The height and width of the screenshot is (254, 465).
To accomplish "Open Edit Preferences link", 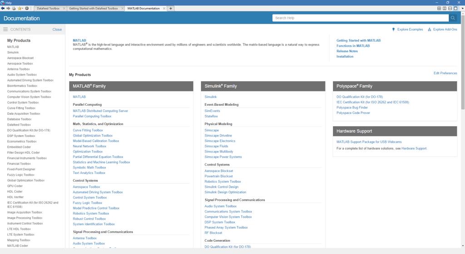I will click(x=445, y=73).
